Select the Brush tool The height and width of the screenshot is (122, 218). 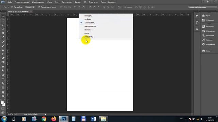point(3,46)
